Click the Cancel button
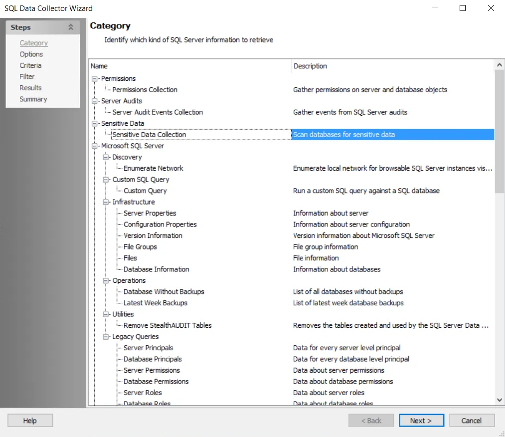Image resolution: width=505 pixels, height=437 pixels. [x=472, y=421]
